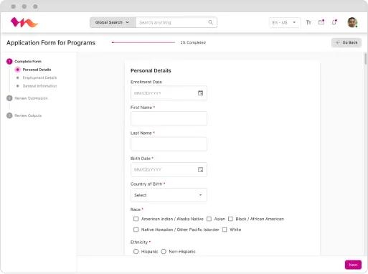Click the step 3 Review Outputs circle
Image resolution: width=368 pixels, height=274 pixels.
9,115
